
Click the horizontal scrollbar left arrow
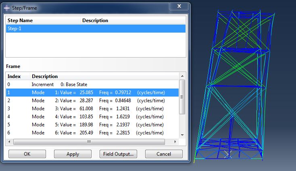(x=9, y=142)
